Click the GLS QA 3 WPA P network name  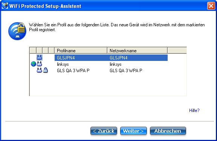[126, 71]
